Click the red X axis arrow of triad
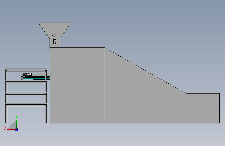Screen dimensions: 225x146 (11, 130)
